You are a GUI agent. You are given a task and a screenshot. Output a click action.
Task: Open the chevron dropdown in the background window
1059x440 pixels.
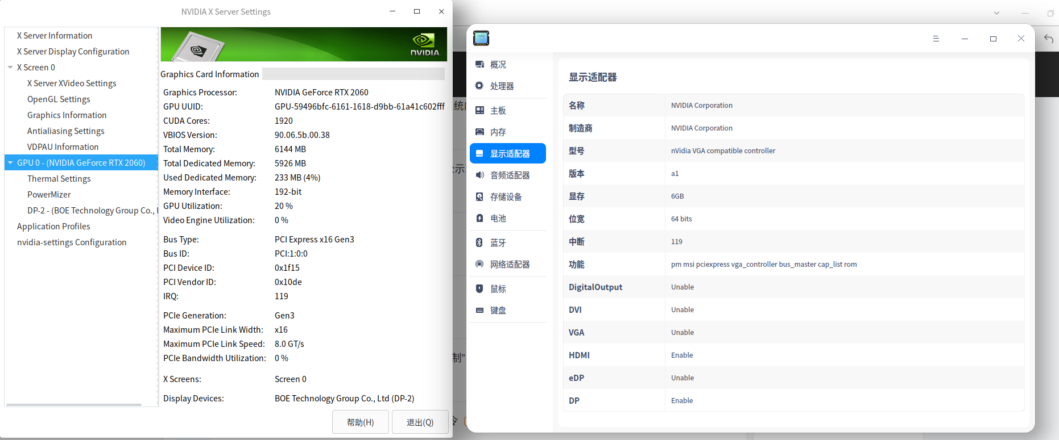[996, 13]
